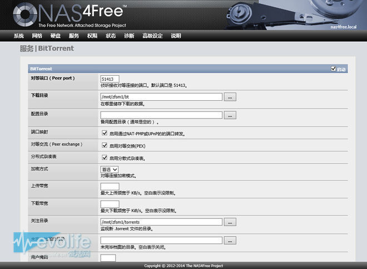This screenshot has width=367, height=269.
Task: Click the 上传带宽 input field
Action: 110,187
